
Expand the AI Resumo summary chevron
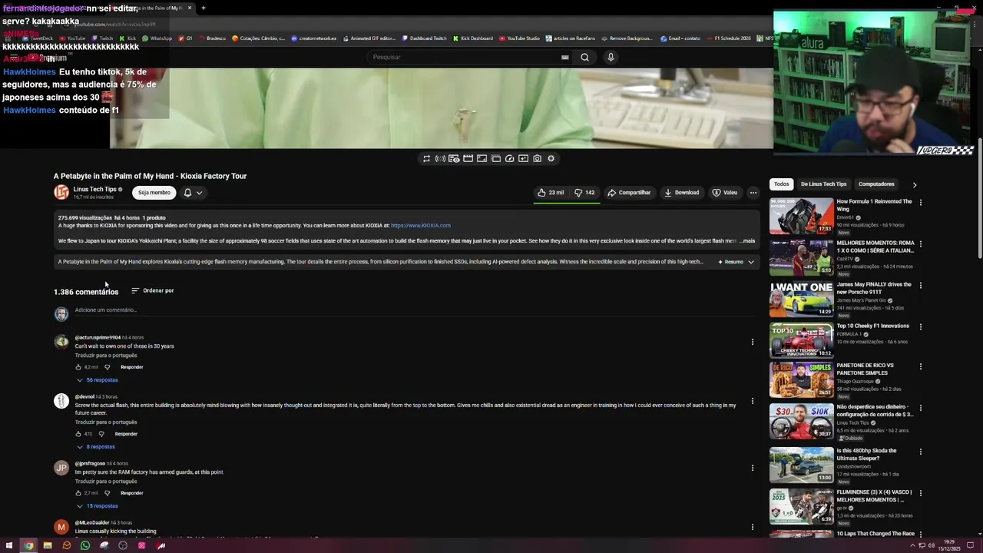click(x=750, y=262)
